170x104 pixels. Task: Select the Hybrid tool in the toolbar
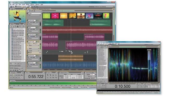click(x=30, y=7)
